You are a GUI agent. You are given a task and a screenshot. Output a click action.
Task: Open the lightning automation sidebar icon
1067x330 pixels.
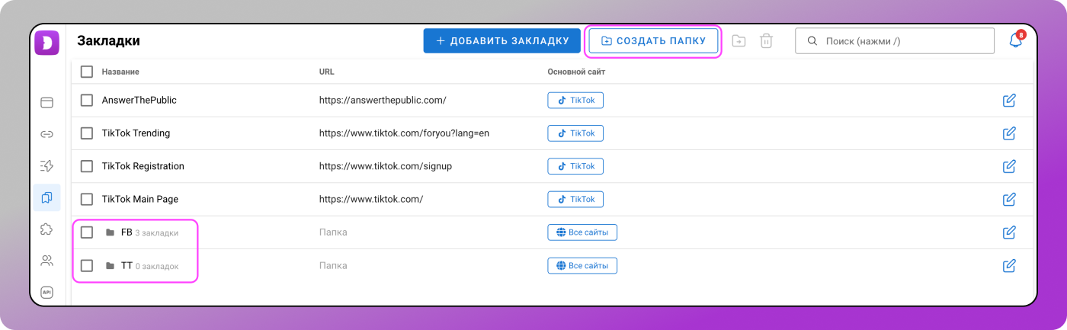(x=46, y=165)
